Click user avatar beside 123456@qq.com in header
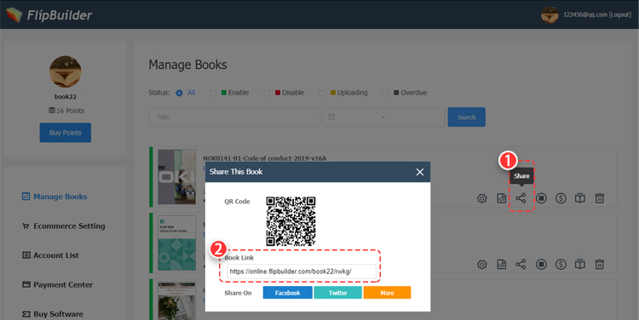The image size is (639, 320). coord(550,14)
